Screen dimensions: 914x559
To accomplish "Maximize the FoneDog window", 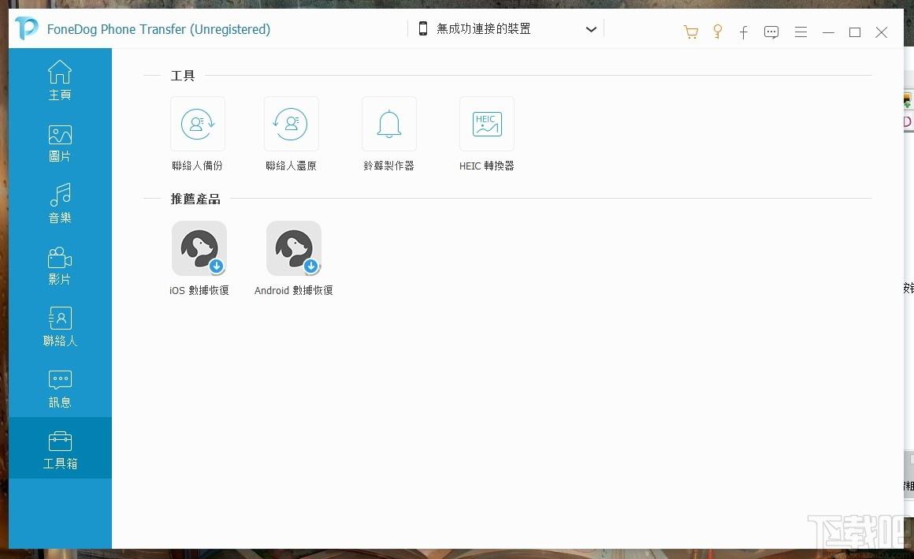I will coord(855,32).
